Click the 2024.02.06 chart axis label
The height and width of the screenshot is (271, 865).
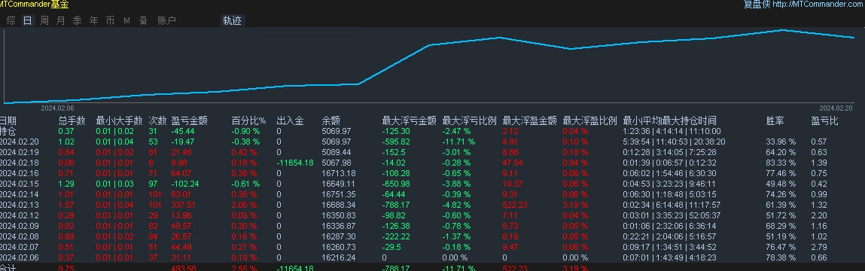pos(57,108)
